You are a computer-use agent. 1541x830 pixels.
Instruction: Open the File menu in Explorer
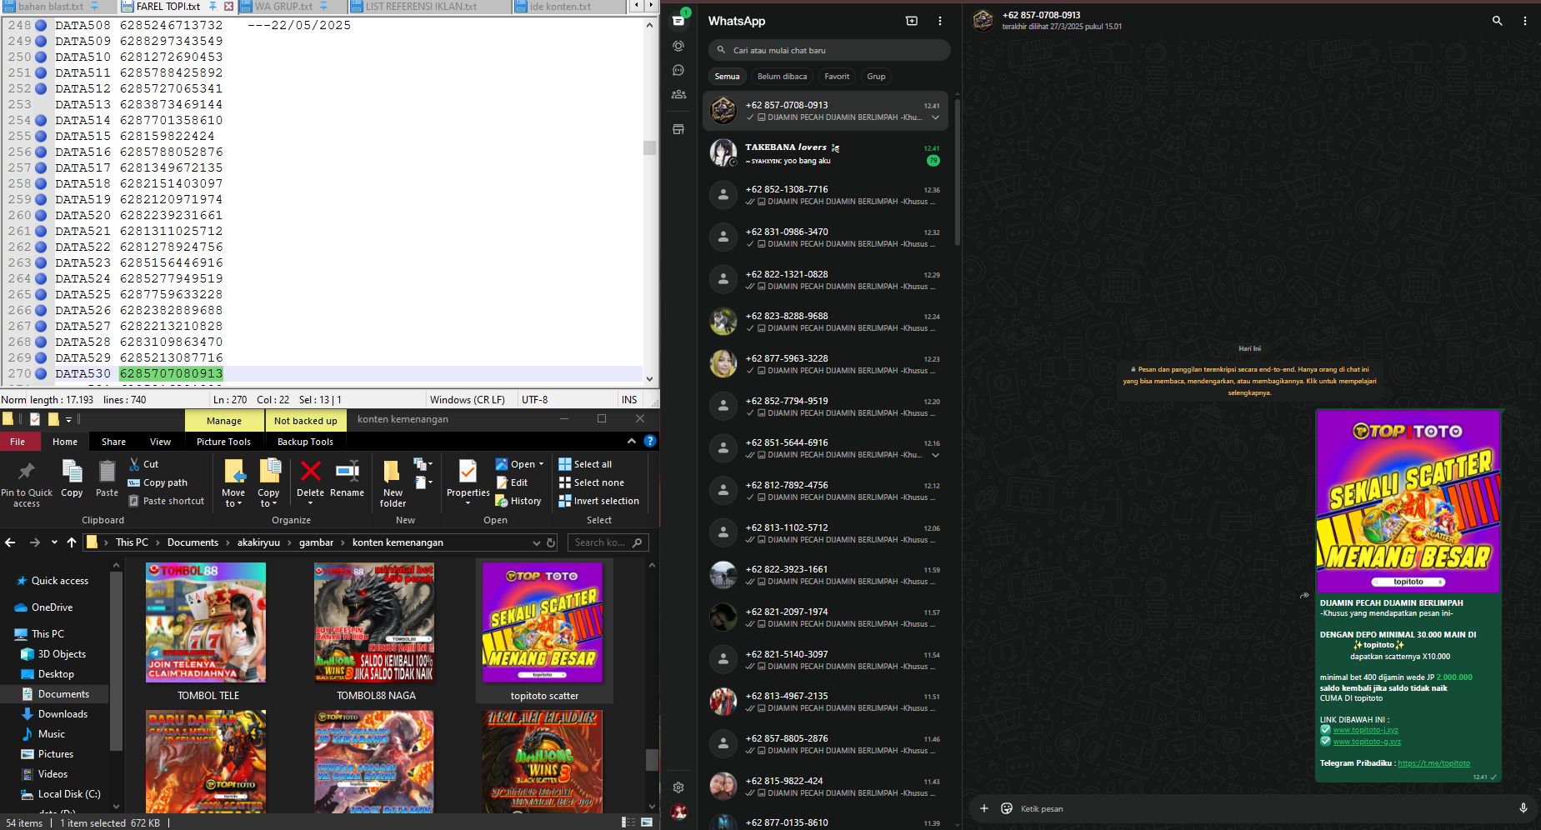click(x=18, y=442)
